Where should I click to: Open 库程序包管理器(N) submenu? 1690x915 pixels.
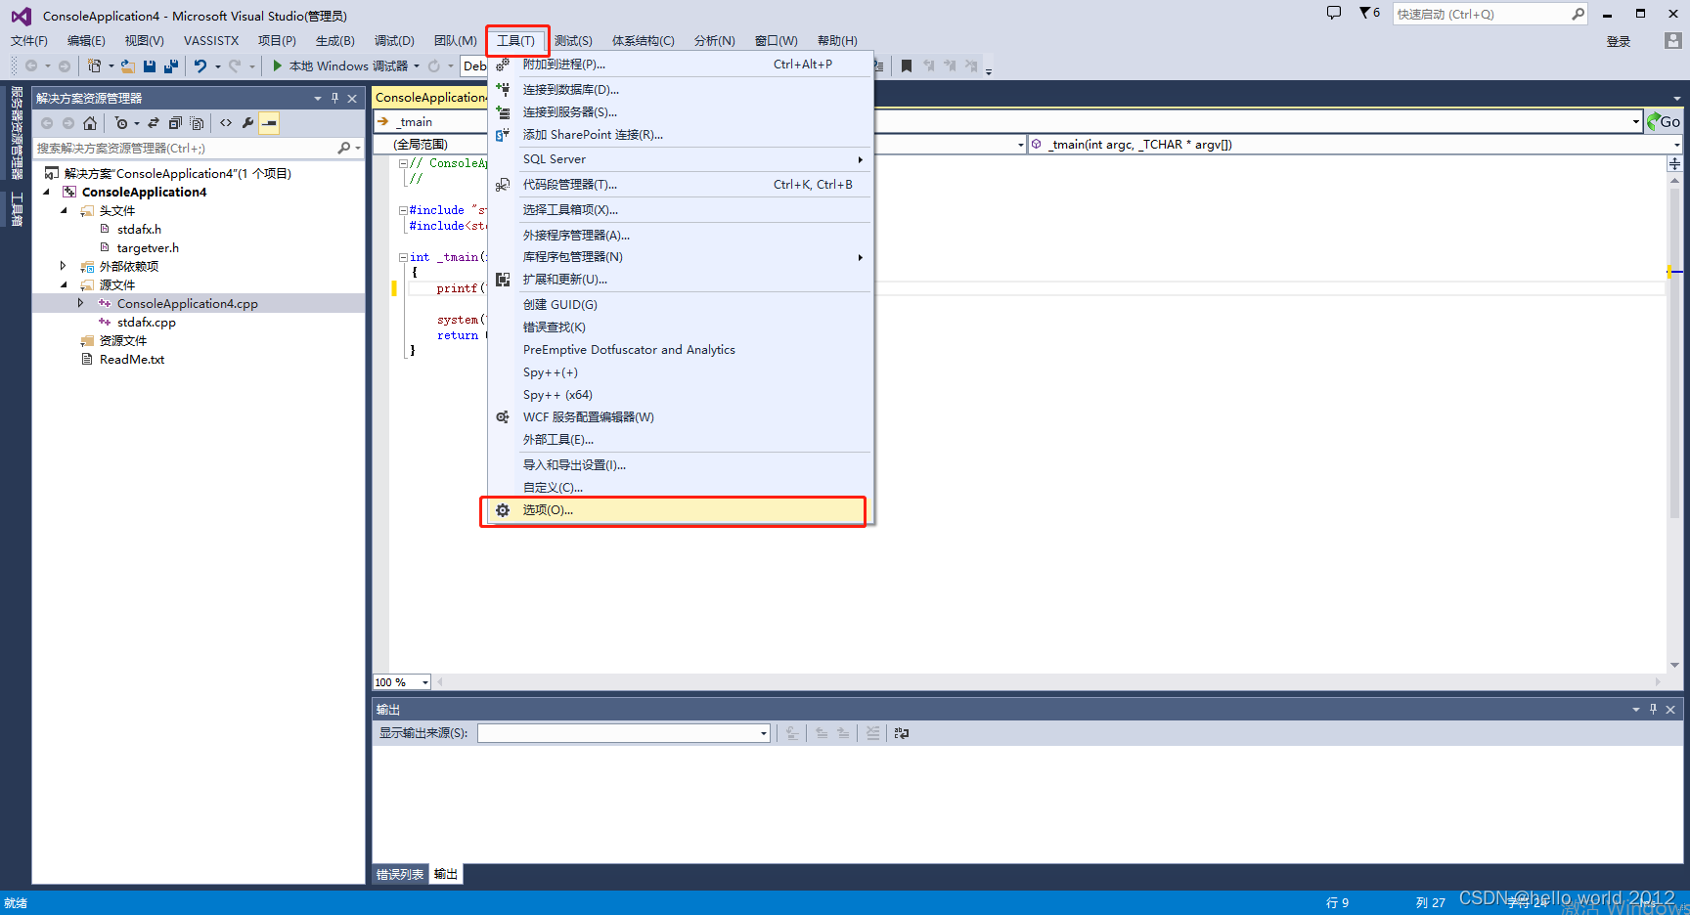pos(680,257)
